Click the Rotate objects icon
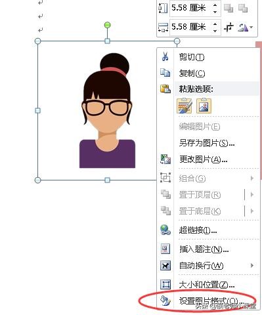 [243, 28]
